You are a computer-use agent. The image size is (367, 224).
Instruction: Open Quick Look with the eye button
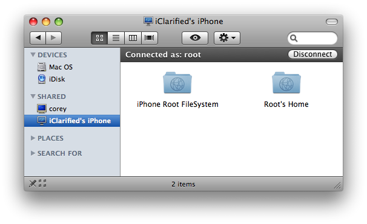tap(195, 38)
